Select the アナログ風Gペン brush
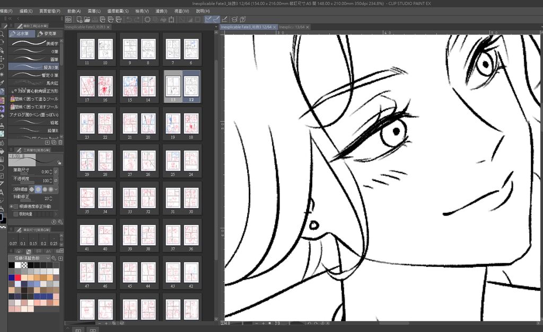 click(x=33, y=114)
